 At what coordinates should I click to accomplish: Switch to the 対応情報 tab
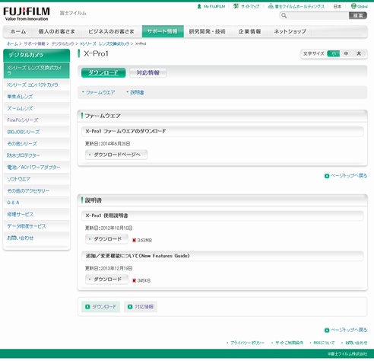tap(148, 73)
